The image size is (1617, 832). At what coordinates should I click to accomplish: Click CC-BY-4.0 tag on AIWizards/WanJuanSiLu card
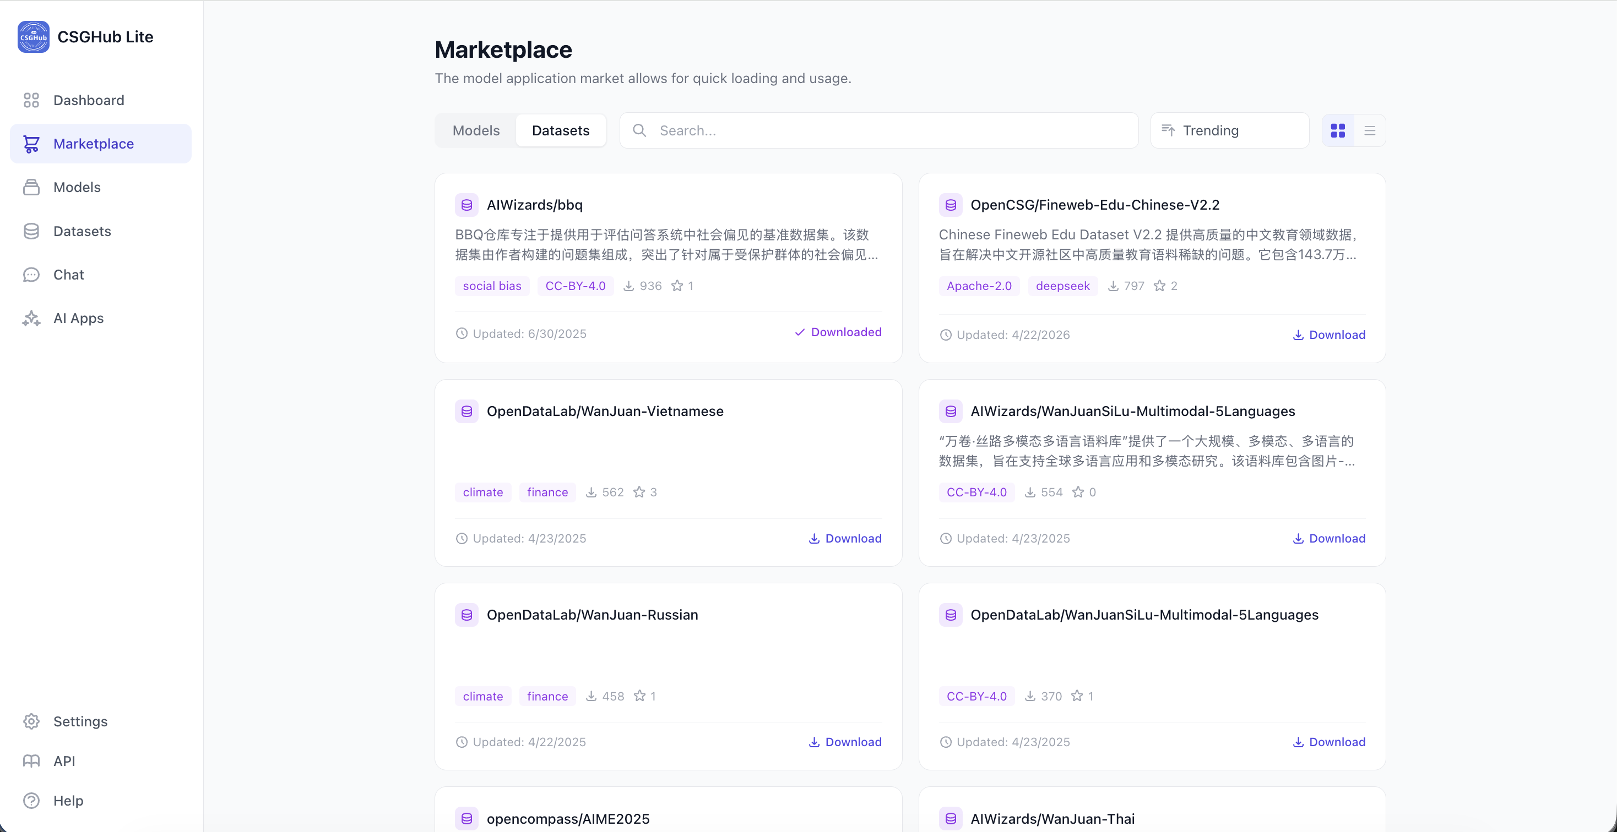point(976,492)
